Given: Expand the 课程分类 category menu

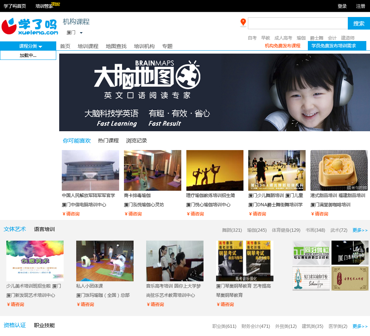Looking at the screenshot, I should [28, 46].
